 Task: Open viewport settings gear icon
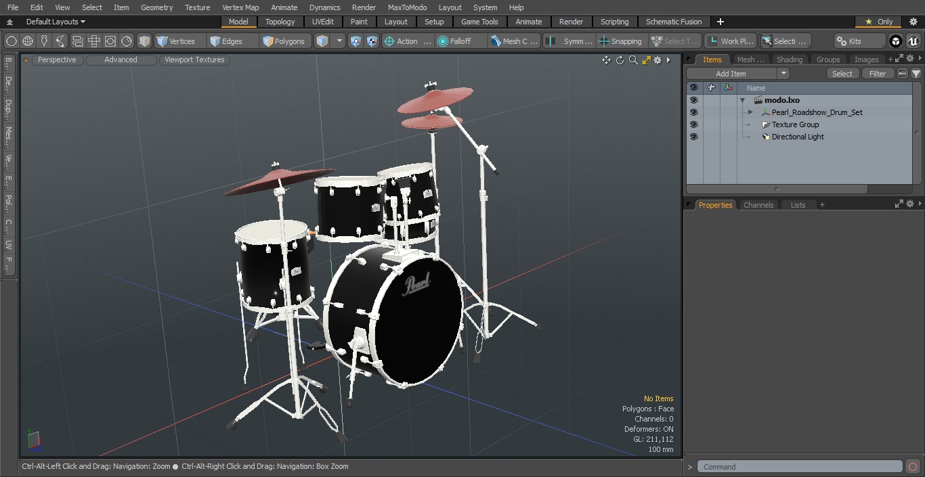click(x=658, y=60)
